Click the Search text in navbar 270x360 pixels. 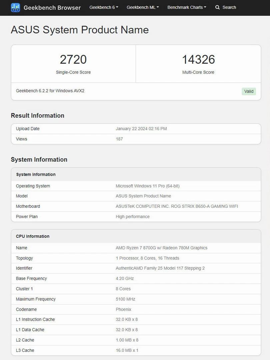pyautogui.click(x=229, y=7)
